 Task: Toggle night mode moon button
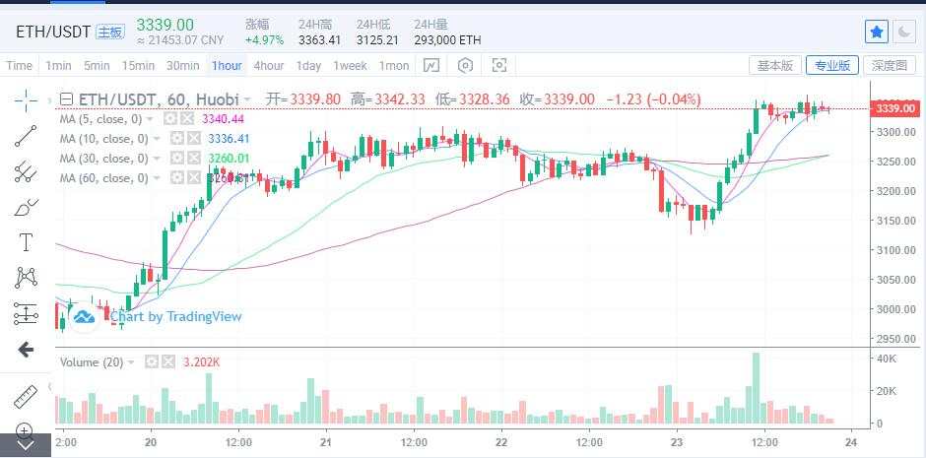pyautogui.click(x=904, y=32)
